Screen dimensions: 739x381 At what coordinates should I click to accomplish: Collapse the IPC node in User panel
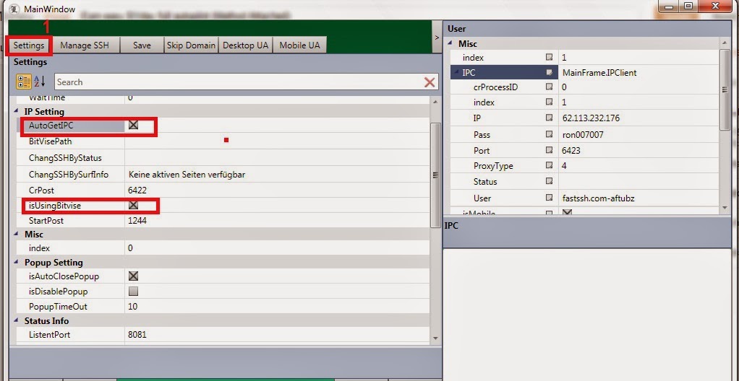click(x=456, y=72)
